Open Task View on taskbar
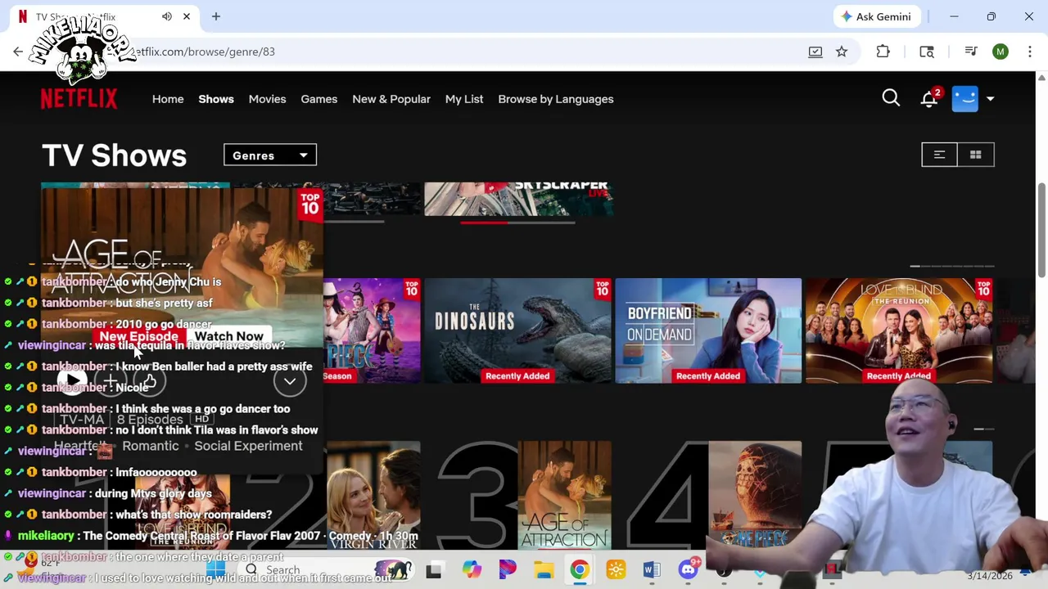Screen dimensions: 1048x589 point(434,569)
